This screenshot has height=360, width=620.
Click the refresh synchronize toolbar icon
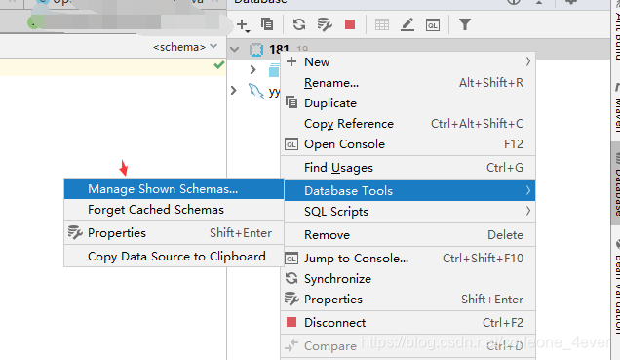pos(299,24)
